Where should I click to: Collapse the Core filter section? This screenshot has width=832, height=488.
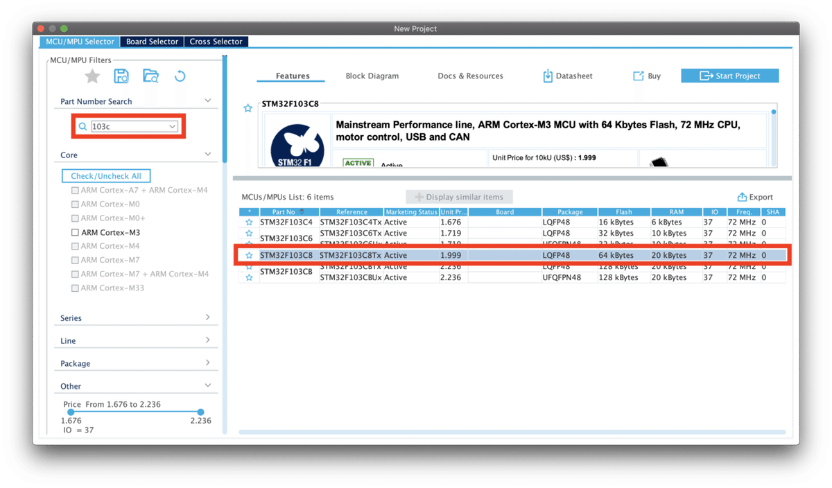207,154
